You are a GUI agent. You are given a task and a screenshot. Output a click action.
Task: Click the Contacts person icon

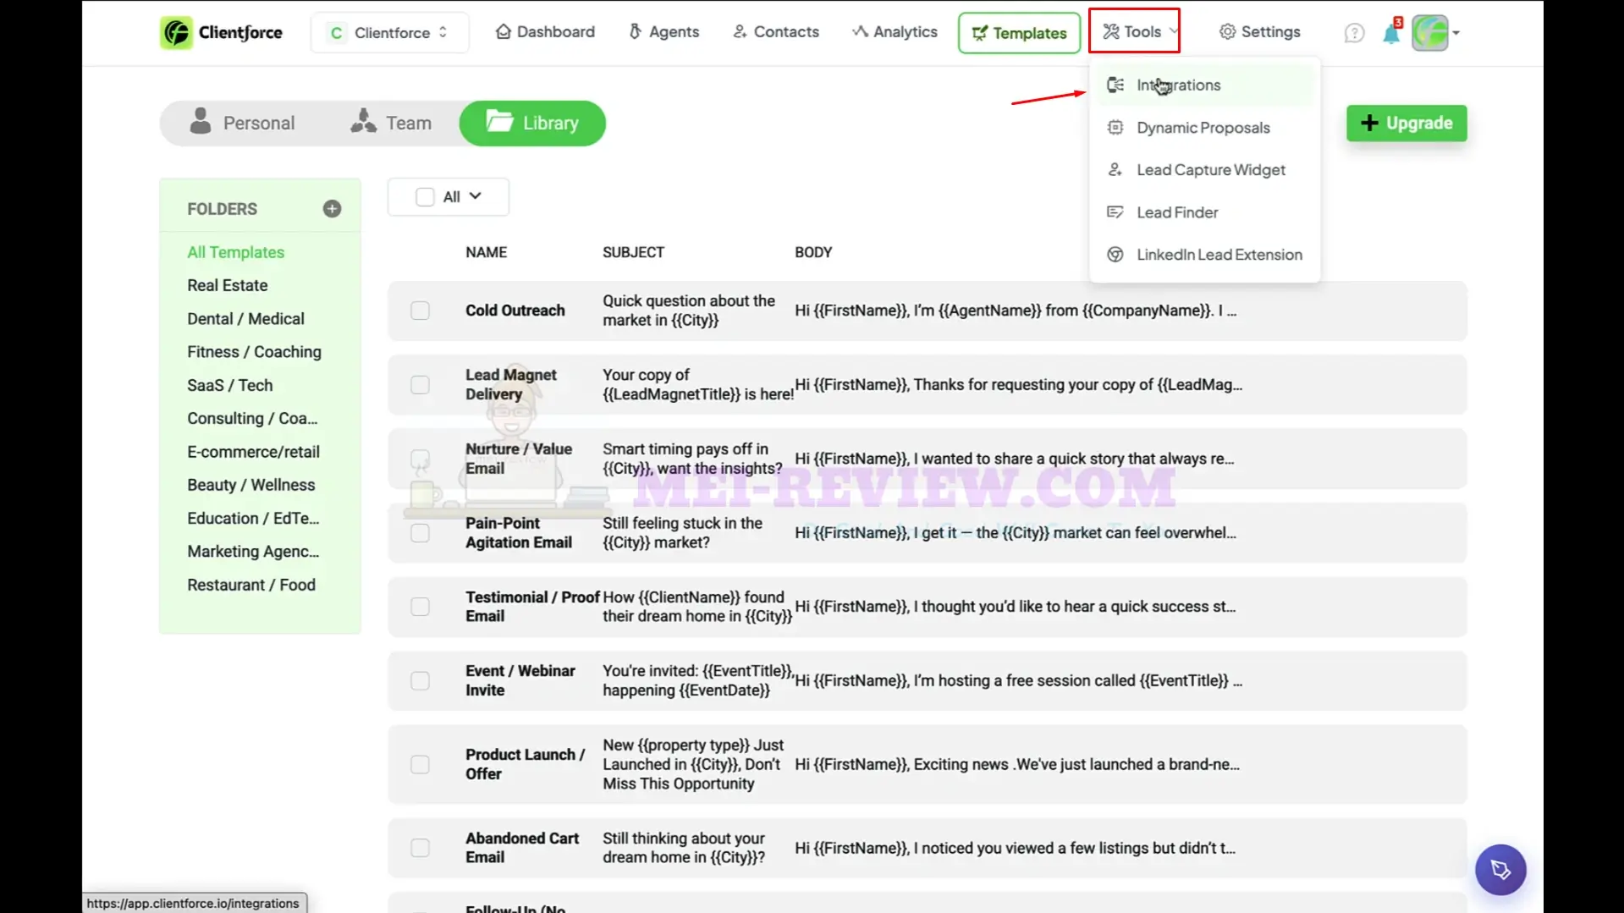pyautogui.click(x=740, y=32)
